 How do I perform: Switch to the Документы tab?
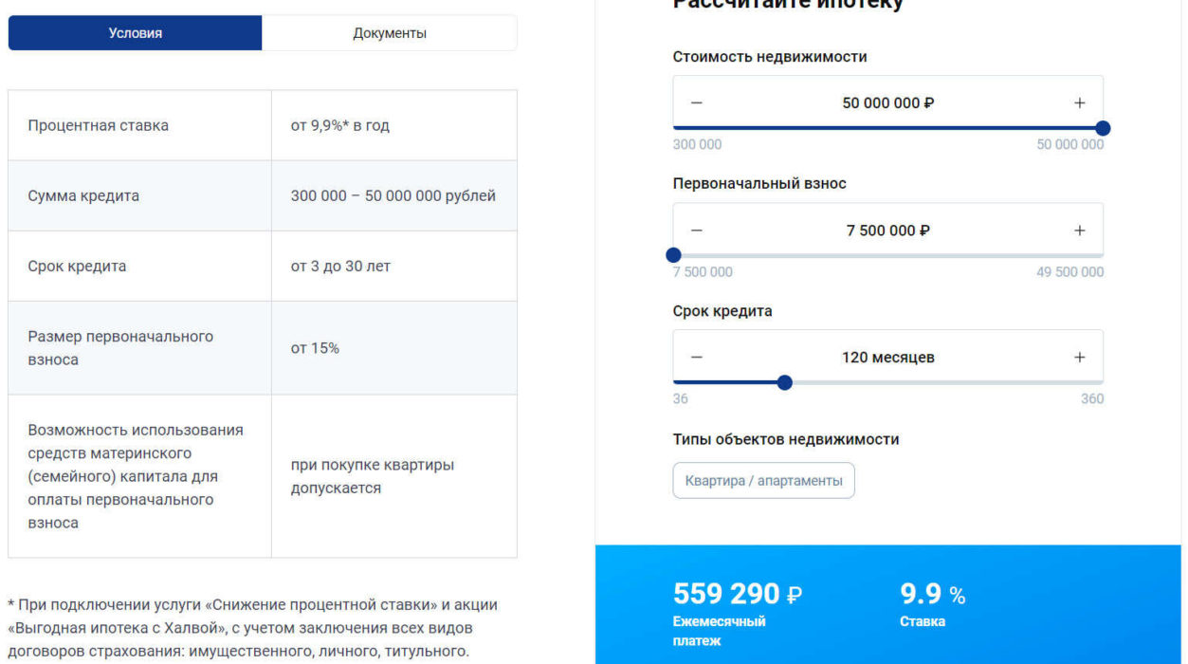[x=389, y=31]
